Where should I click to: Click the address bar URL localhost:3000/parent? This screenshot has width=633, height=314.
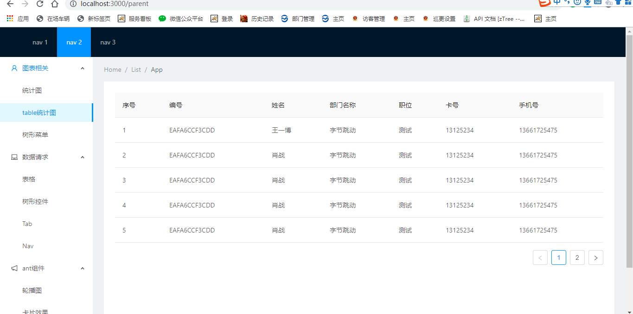(x=115, y=4)
